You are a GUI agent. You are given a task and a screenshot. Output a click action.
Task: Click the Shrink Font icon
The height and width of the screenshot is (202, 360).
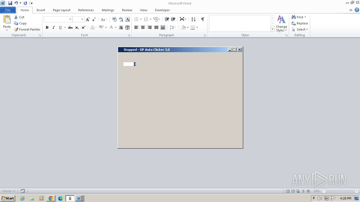[x=94, y=19]
